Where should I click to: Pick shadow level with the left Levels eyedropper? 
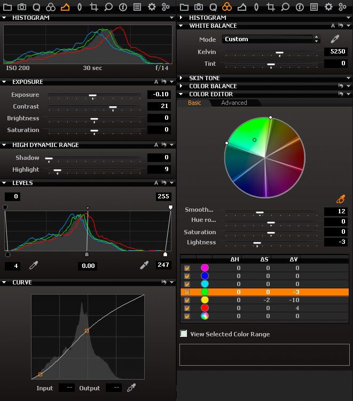pos(34,265)
